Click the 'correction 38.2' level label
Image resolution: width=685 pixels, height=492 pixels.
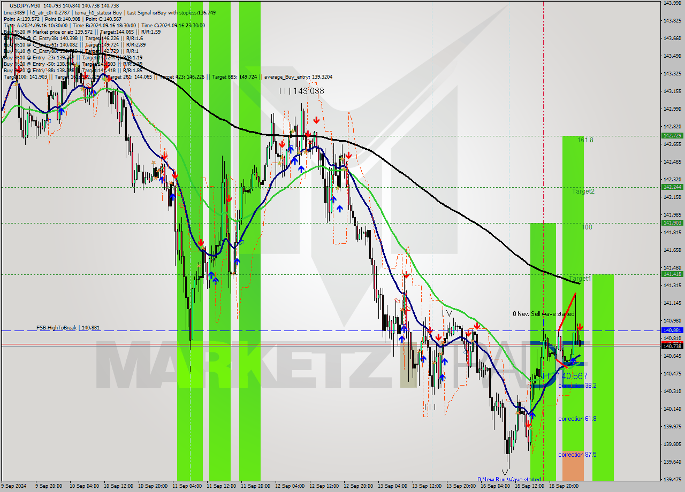pos(577,386)
